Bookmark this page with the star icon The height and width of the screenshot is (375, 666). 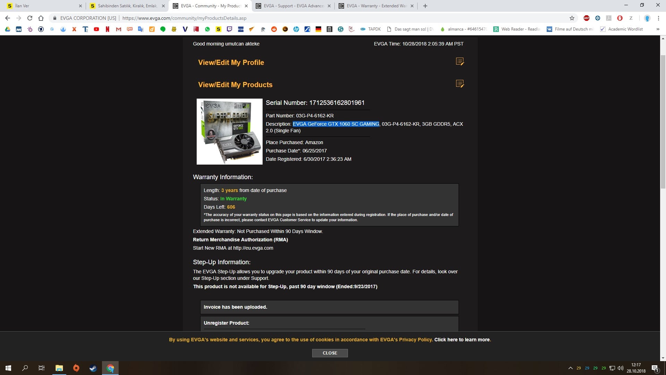point(572,18)
